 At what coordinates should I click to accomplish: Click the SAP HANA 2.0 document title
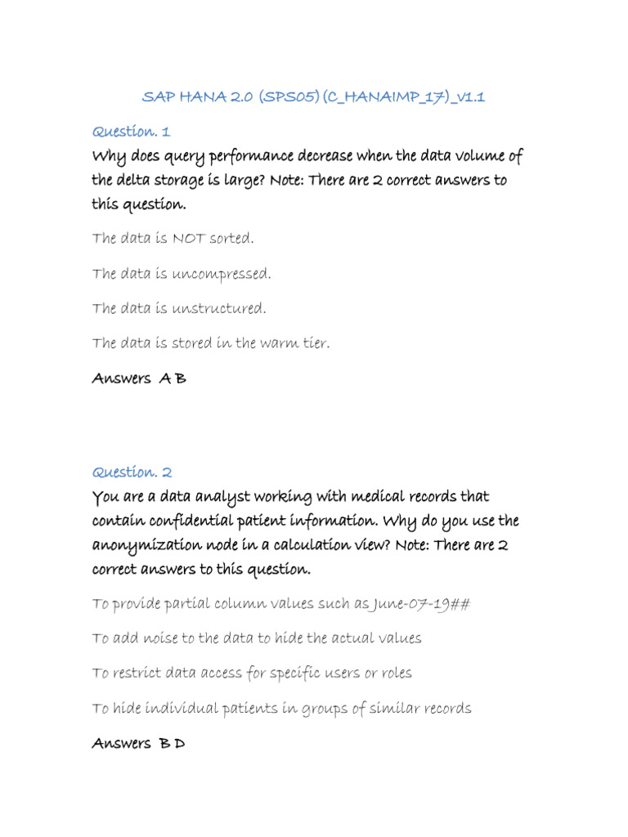[x=313, y=97]
